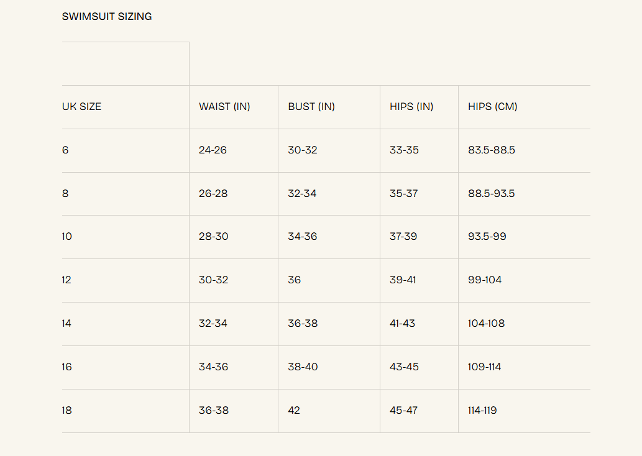Select the WAIST (IN) column header
642x456 pixels.
click(x=224, y=106)
